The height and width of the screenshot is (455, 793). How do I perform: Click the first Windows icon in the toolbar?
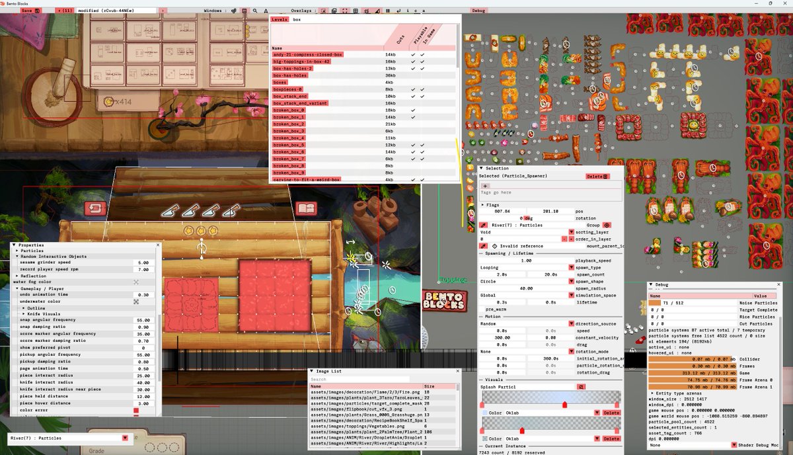[x=234, y=11]
